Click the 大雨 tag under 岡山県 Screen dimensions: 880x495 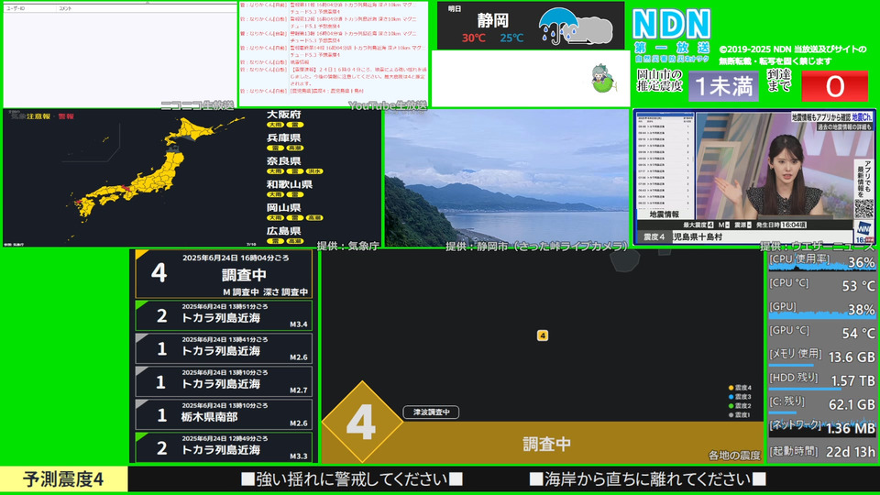point(275,218)
